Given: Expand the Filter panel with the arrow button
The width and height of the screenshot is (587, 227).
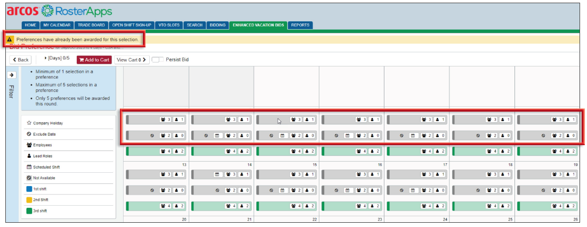Looking at the screenshot, I should click(12, 75).
